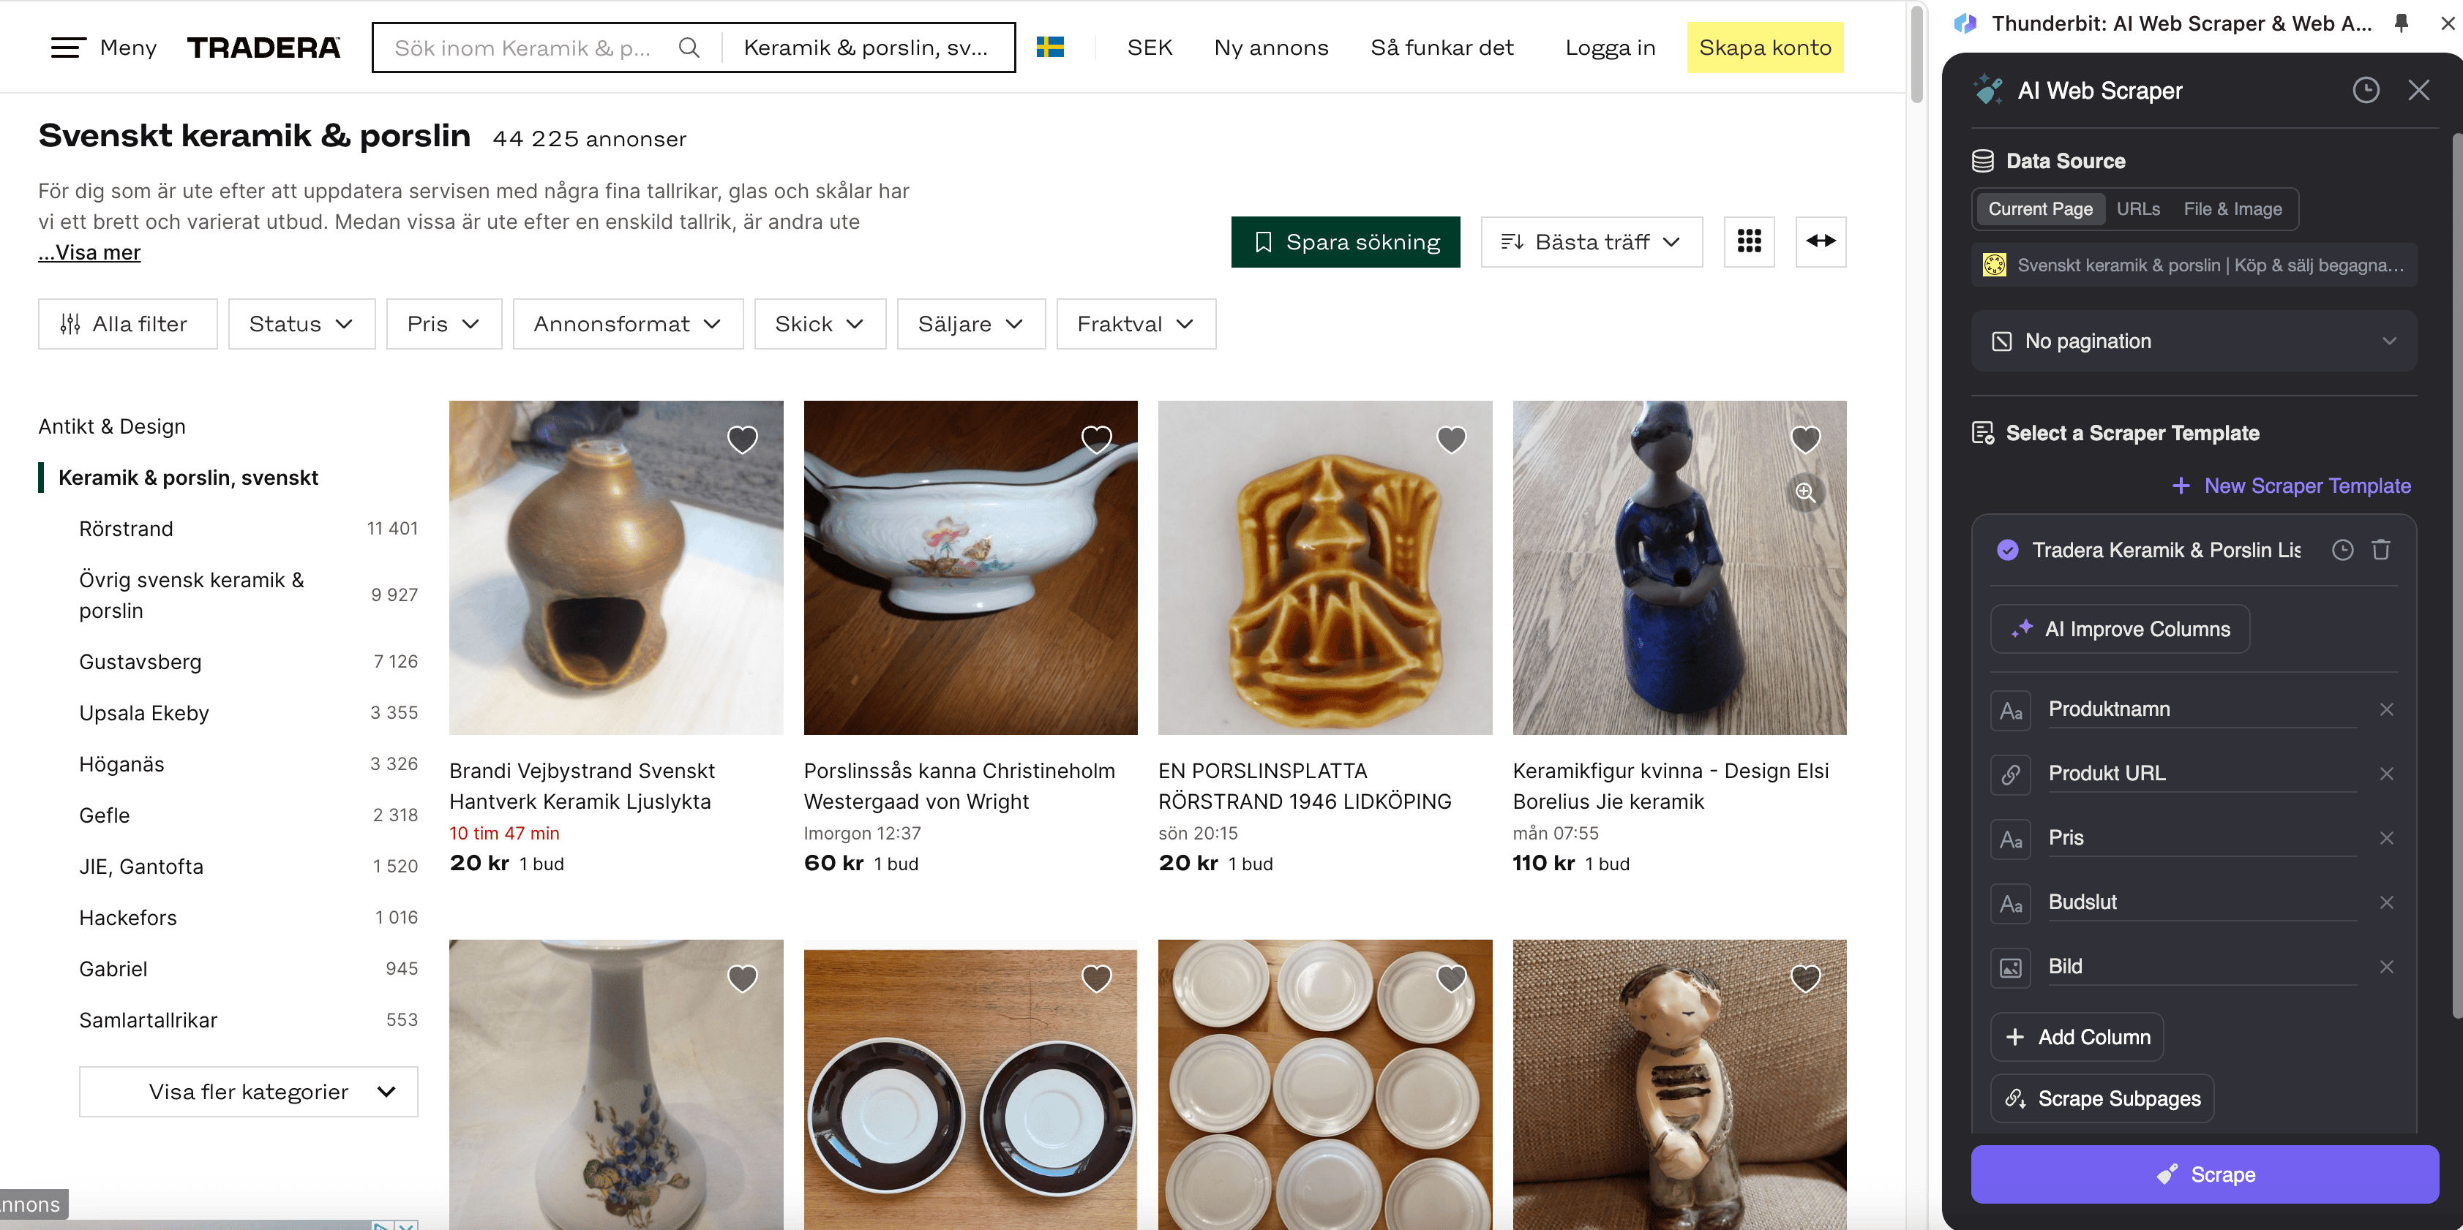Click the grid view icon

[1749, 242]
